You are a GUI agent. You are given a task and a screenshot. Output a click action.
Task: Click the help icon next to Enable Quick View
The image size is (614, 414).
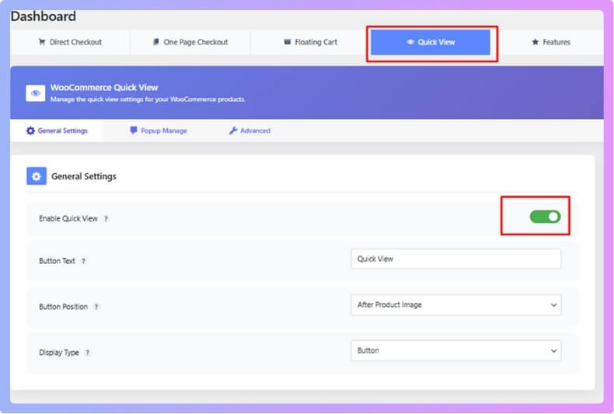click(x=106, y=219)
